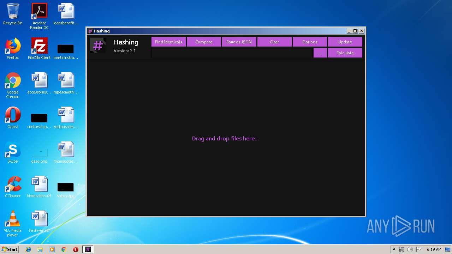Image resolution: width=452 pixels, height=254 pixels.
Task: Focus the file path input field
Action: (232, 53)
